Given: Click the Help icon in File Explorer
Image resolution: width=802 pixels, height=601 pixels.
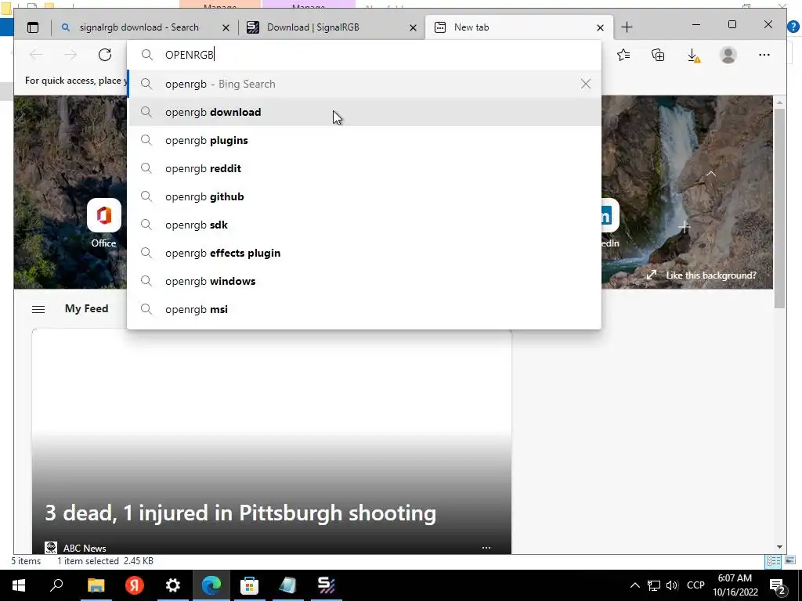Looking at the screenshot, I should [793, 27].
